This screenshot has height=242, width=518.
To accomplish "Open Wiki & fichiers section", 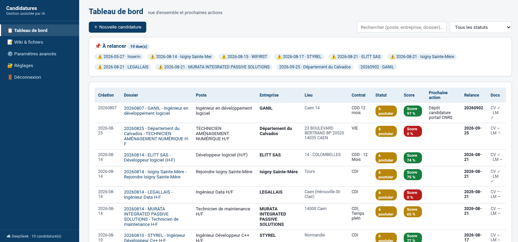I will [40, 42].
